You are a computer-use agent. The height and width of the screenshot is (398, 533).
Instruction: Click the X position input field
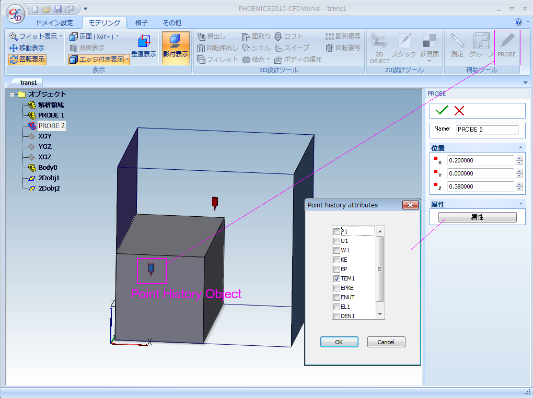pyautogui.click(x=480, y=160)
